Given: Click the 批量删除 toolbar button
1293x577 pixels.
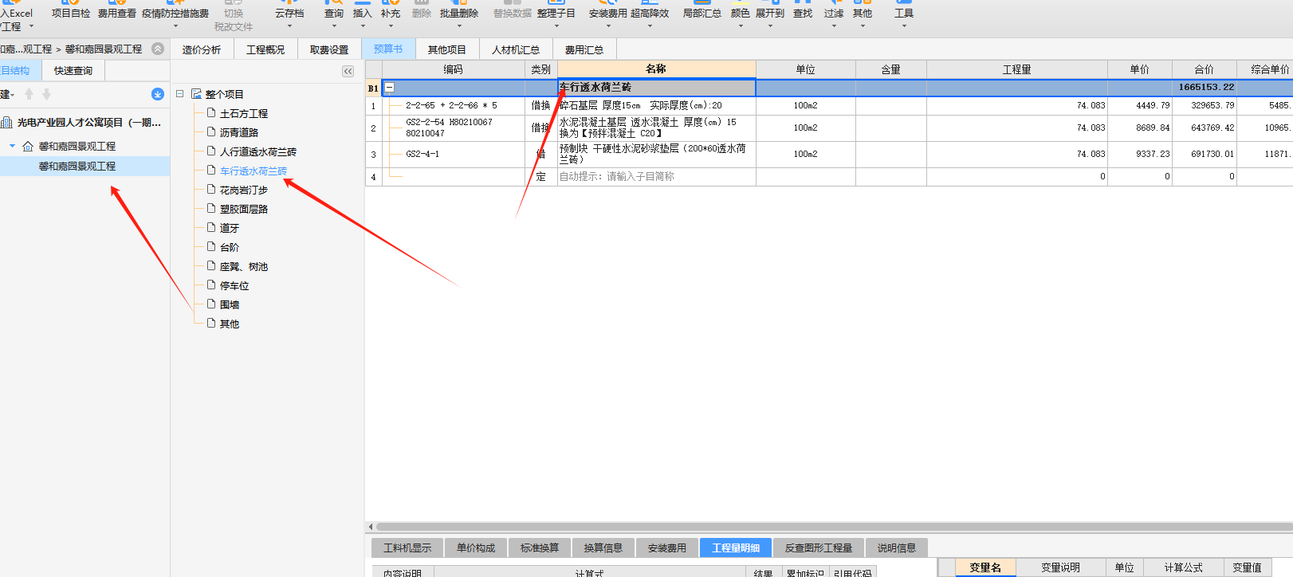Looking at the screenshot, I should [459, 13].
